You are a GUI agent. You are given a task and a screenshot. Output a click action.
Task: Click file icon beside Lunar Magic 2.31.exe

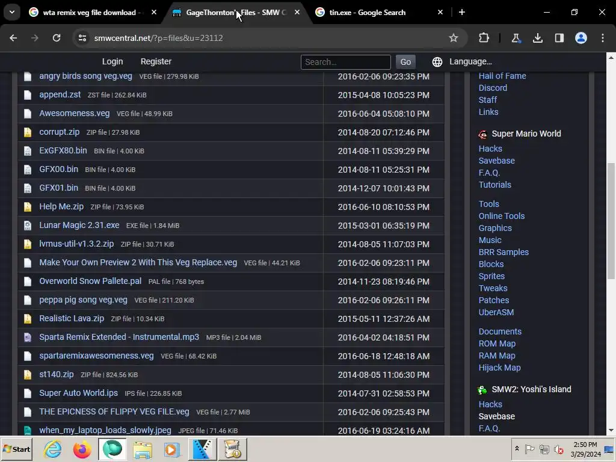pyautogui.click(x=28, y=226)
